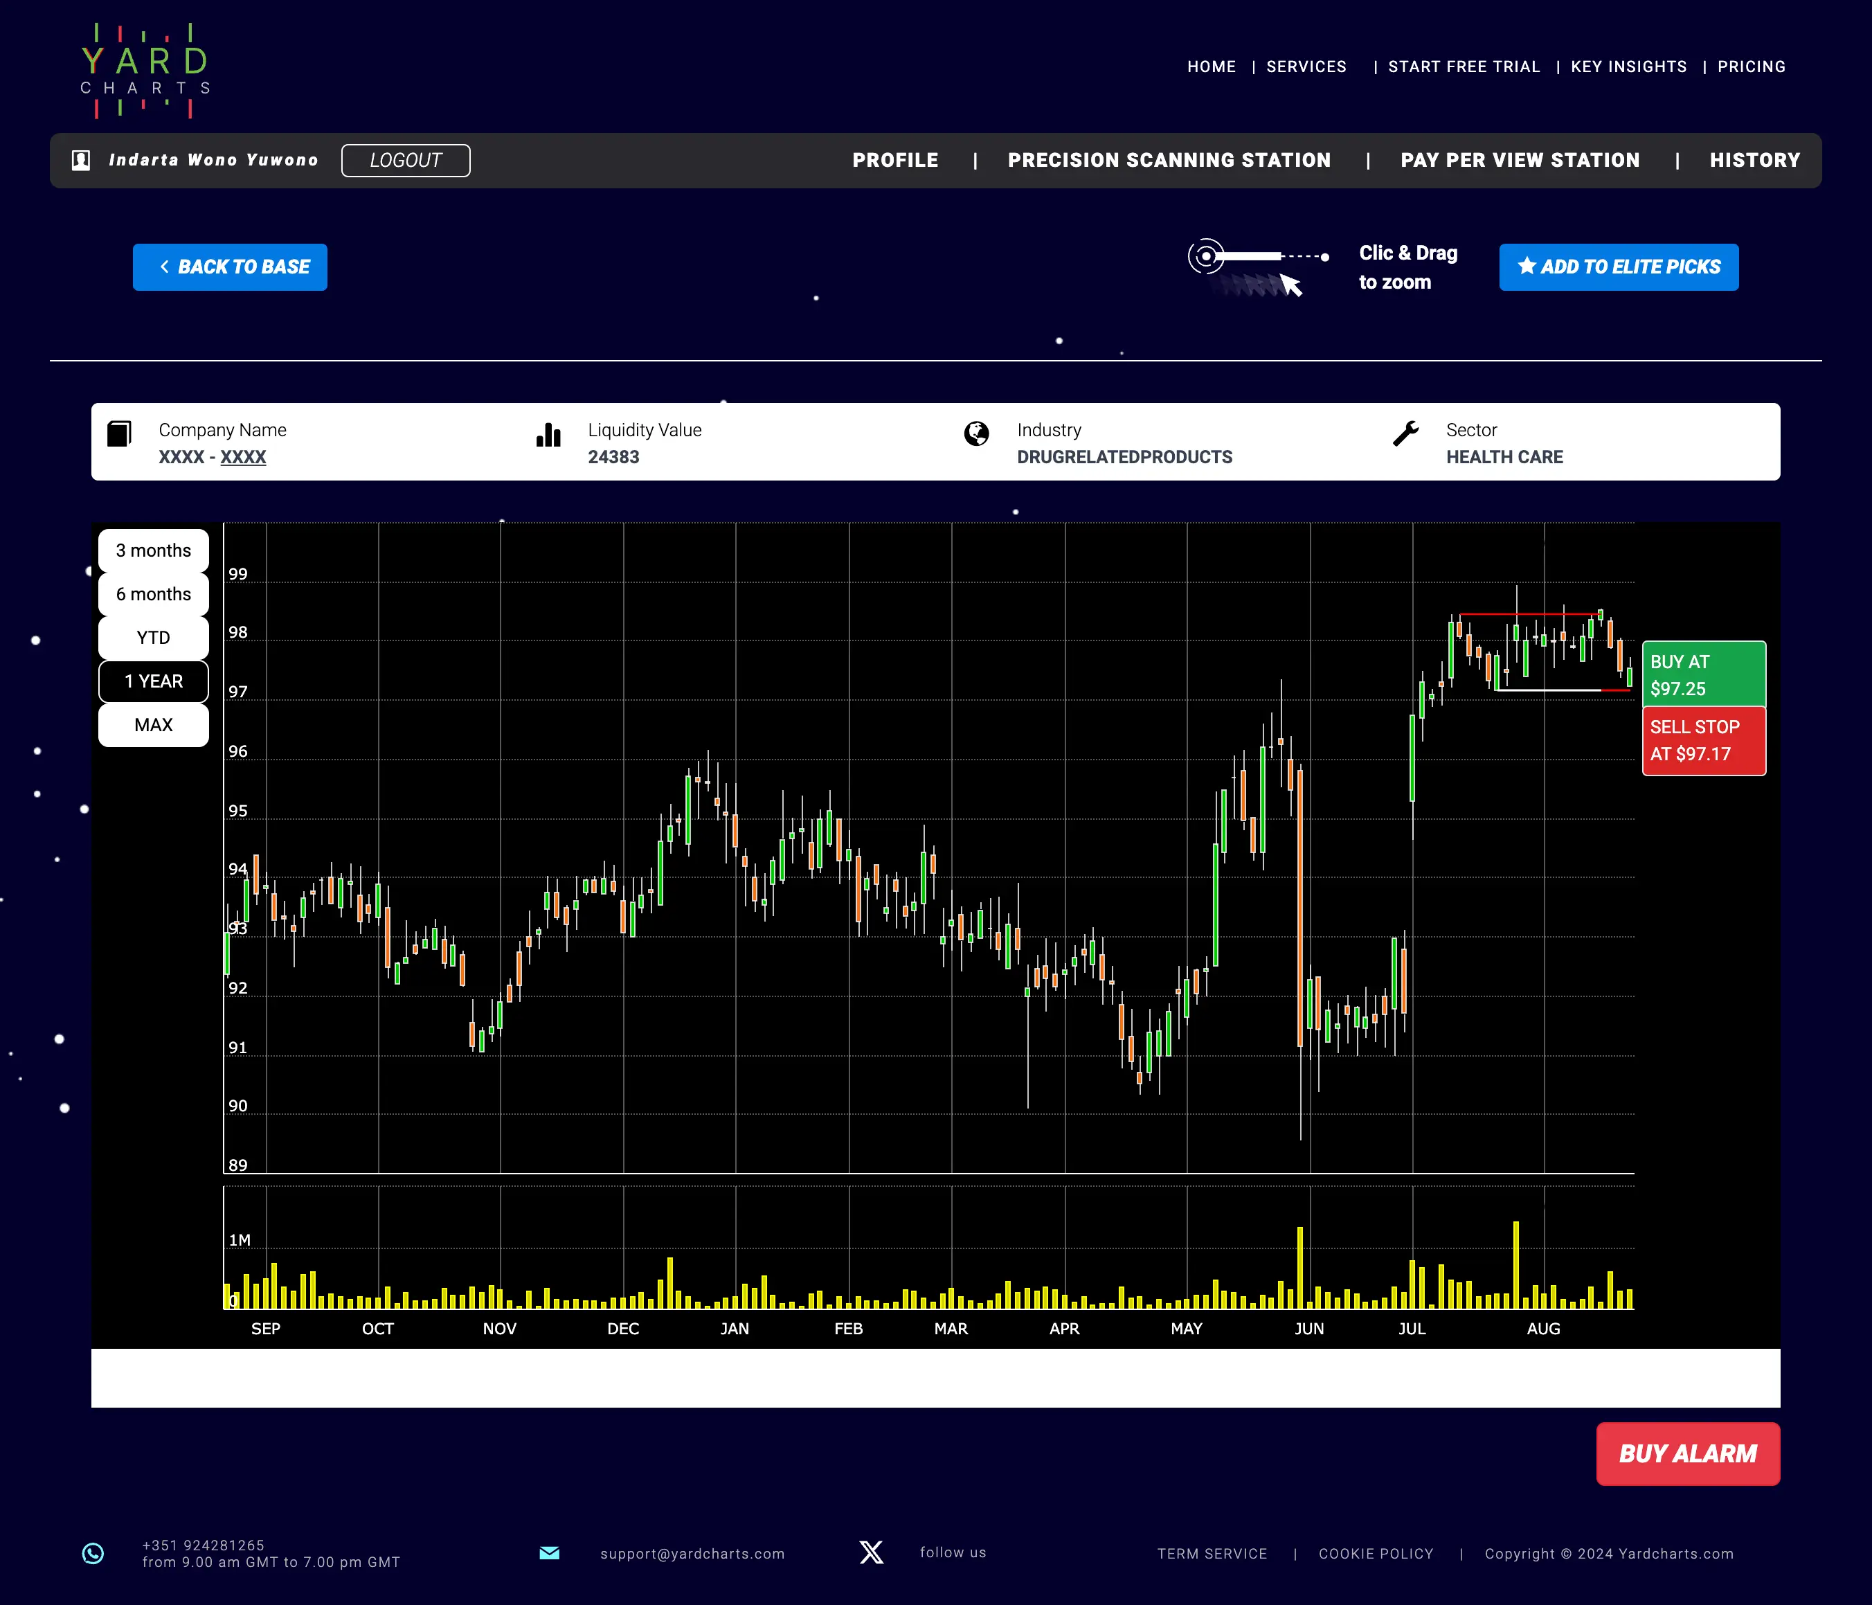Click the green BUY AT $97.25 label

1704,674
